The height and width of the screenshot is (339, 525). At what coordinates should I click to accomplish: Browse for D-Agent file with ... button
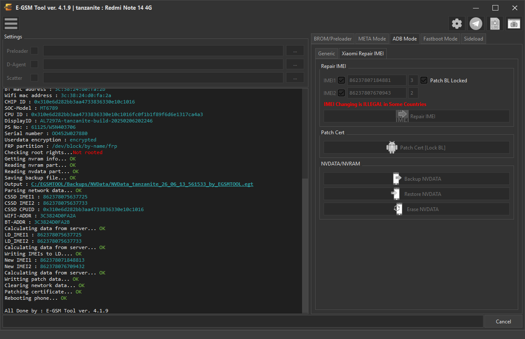pos(295,64)
